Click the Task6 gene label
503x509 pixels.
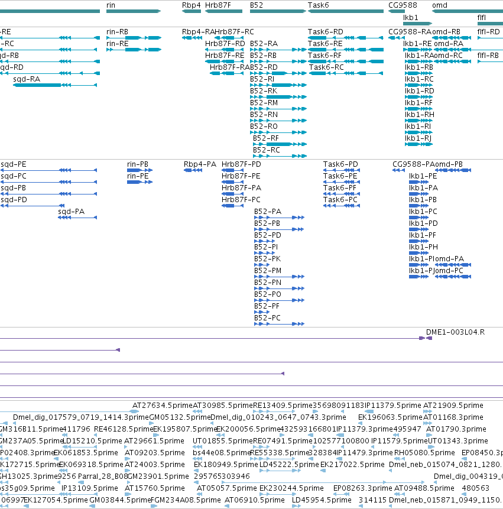pos(318,5)
